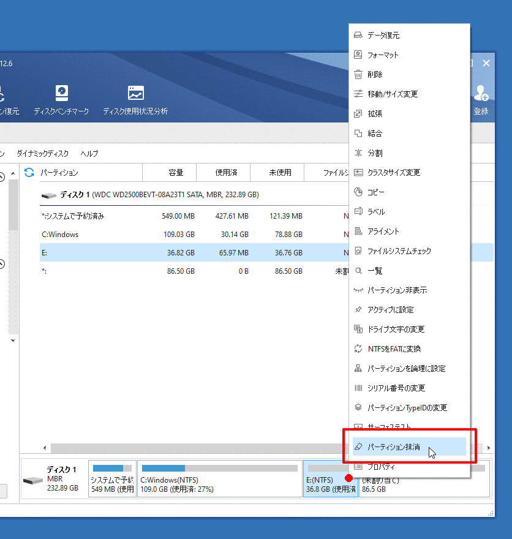Click プロパティ at the menu bottom
Image resolution: width=512 pixels, height=539 pixels.
click(381, 467)
